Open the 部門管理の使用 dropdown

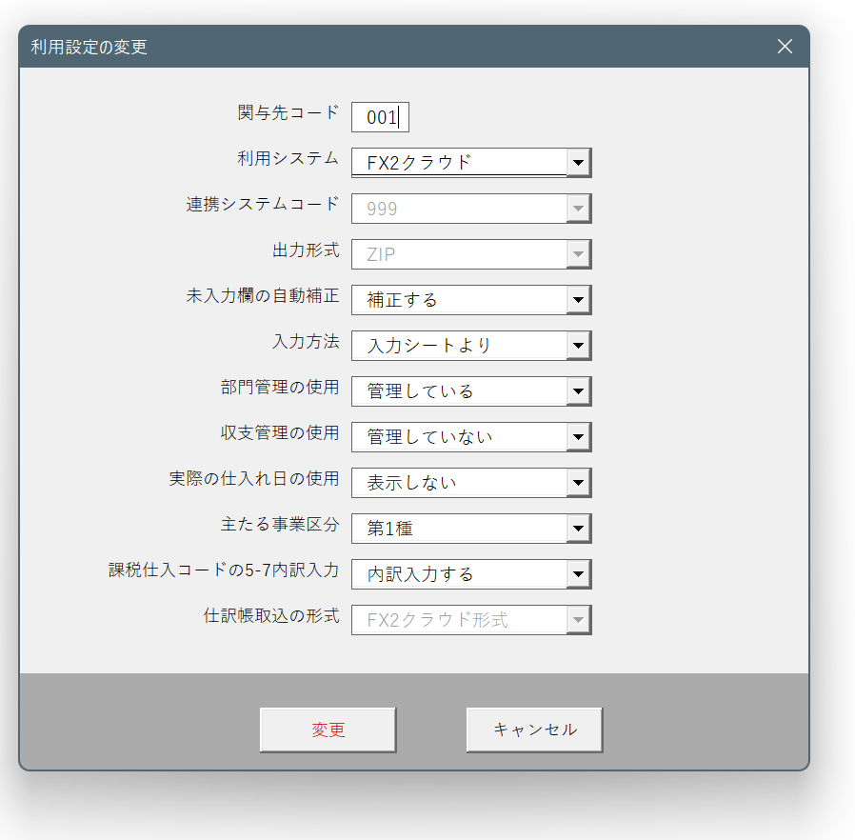[x=471, y=391]
